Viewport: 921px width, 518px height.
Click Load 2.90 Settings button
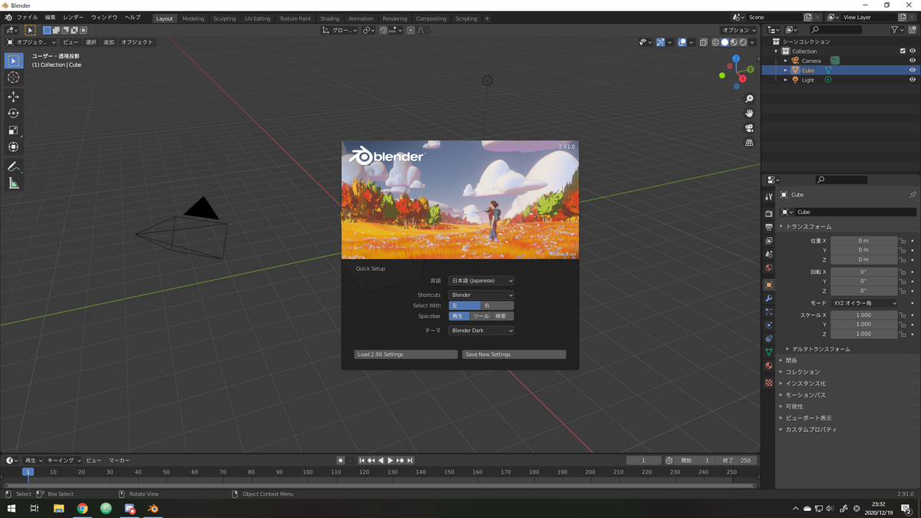pyautogui.click(x=406, y=355)
